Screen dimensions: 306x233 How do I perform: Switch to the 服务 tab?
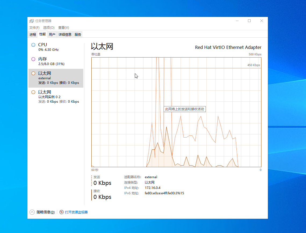(78, 34)
